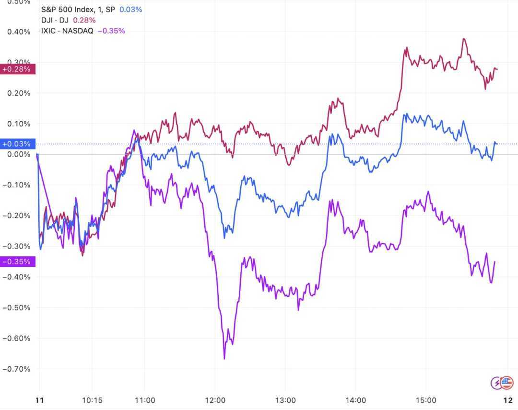Click the 0.40% scale label
This screenshot has width=518, height=410.
[x=18, y=32]
